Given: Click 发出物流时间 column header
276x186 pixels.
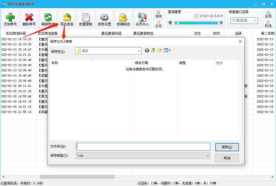Looking at the screenshot, I should point(16,33).
